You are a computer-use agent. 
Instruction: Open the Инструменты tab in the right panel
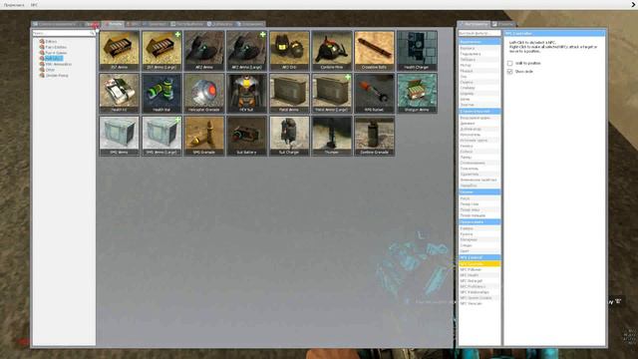tap(474, 24)
